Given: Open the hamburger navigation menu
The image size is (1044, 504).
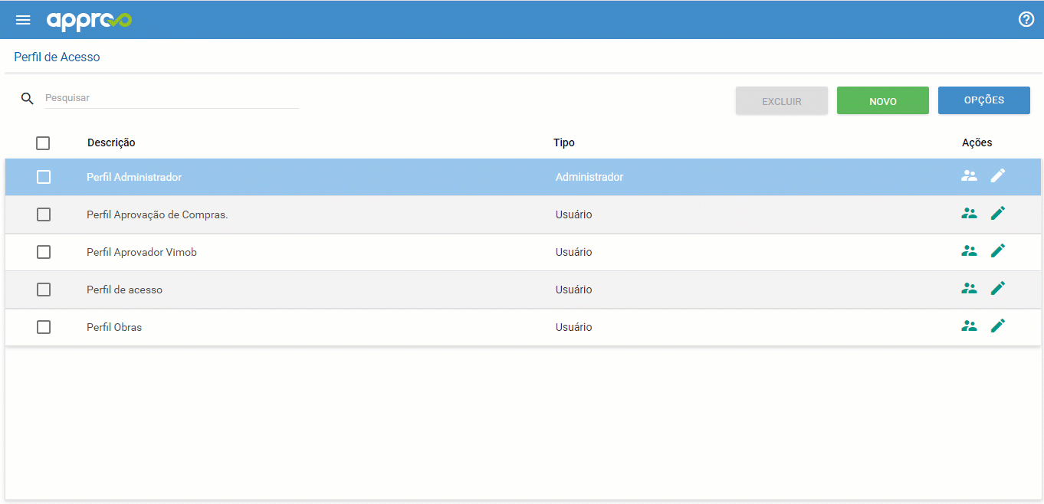Looking at the screenshot, I should click(23, 20).
